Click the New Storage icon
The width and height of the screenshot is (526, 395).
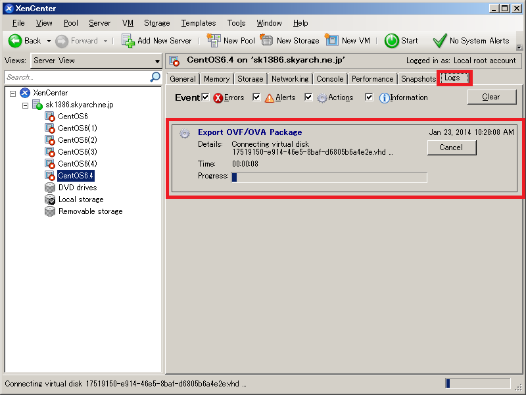266,40
